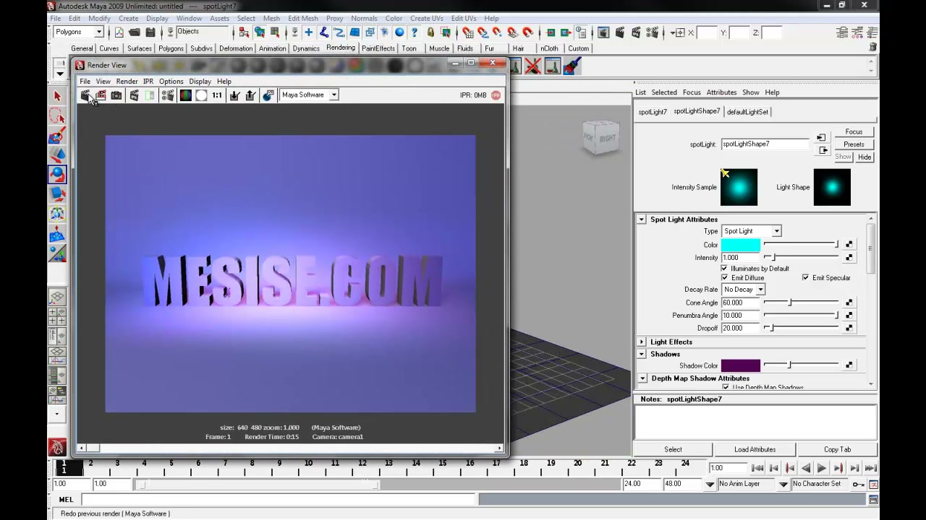Select the arrow Select tool in toolbox
The image size is (926, 520).
57,96
